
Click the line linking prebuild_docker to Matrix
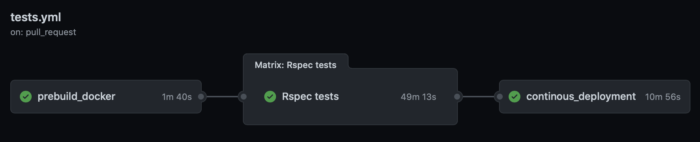pyautogui.click(x=222, y=97)
